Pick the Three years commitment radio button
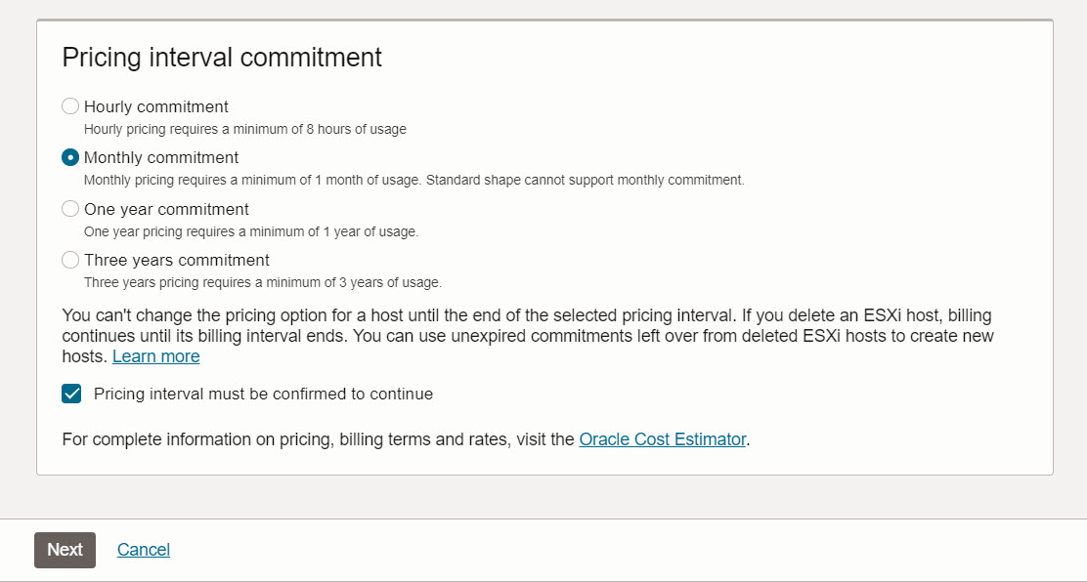 pos(70,260)
